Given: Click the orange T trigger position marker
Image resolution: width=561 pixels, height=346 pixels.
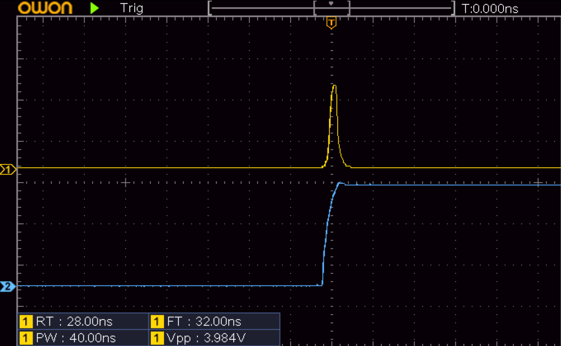Looking at the screenshot, I should pyautogui.click(x=331, y=23).
